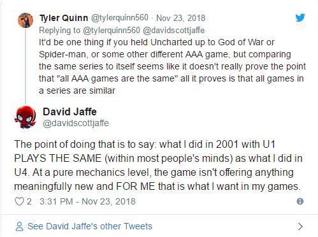Click David Jaffe's reply tweet text
This screenshot has width=318, height=237.
click(x=158, y=165)
